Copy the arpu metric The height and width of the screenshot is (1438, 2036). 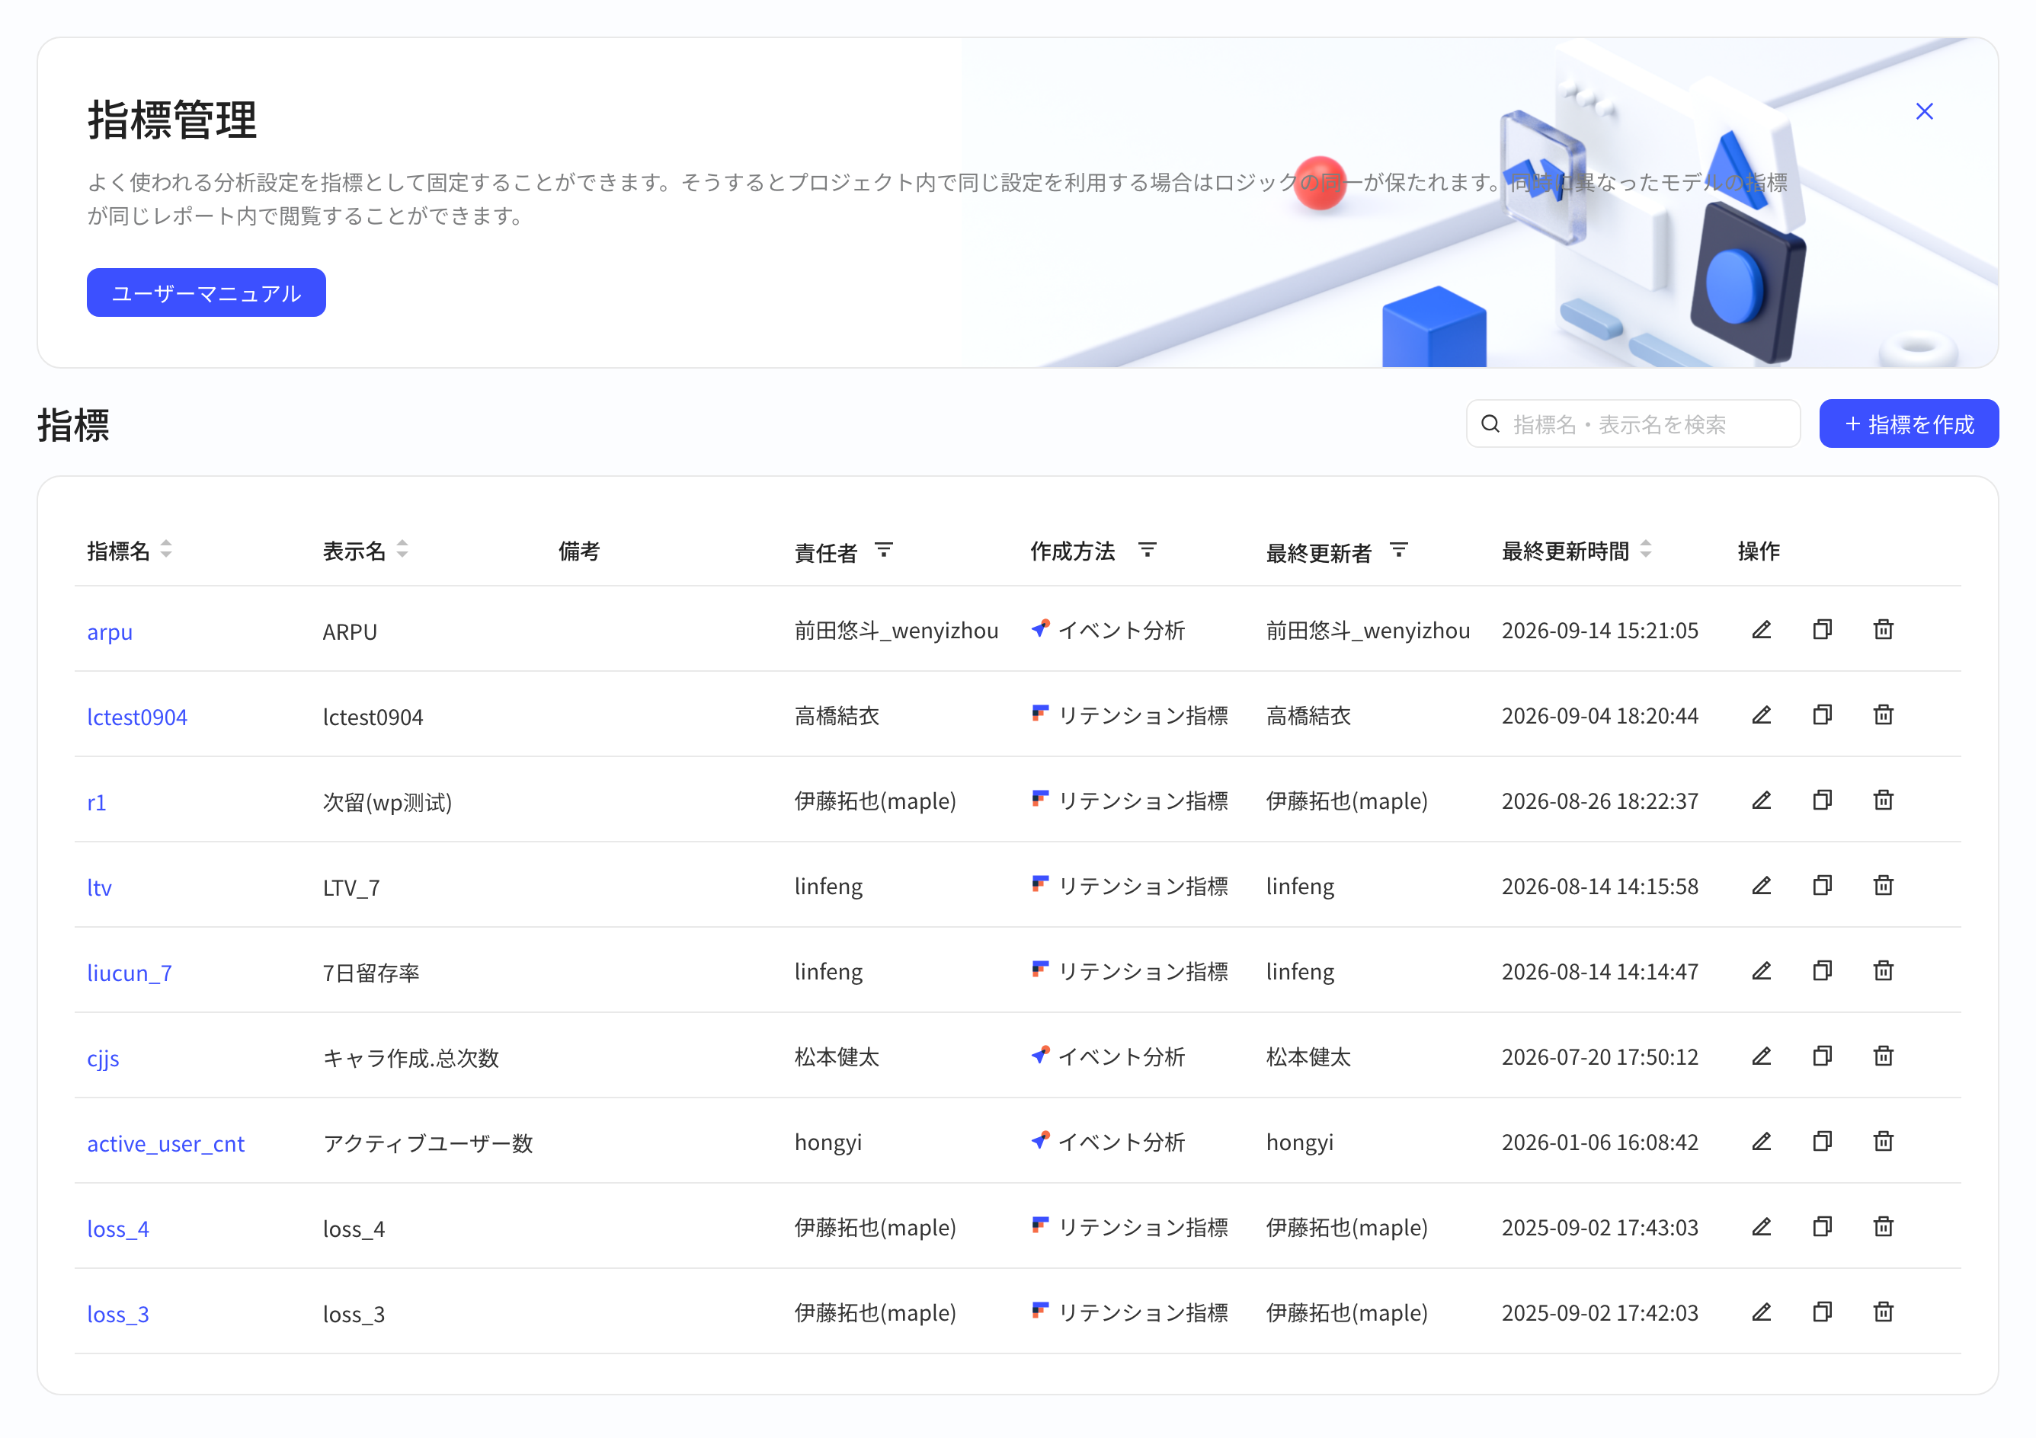(x=1823, y=629)
